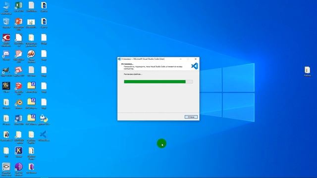317x178 pixels.
Task: Click the green installation progress bar
Action: 158,82
